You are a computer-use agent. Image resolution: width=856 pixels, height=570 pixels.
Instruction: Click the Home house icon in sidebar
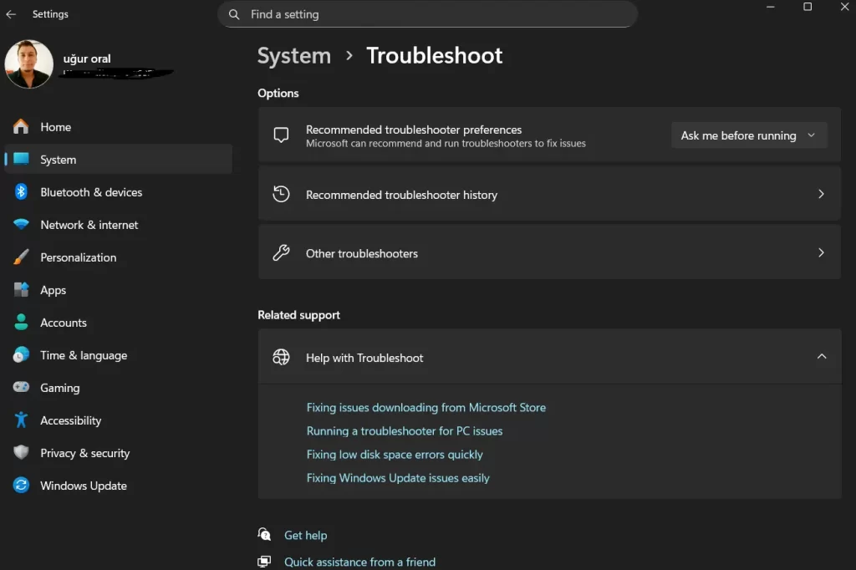(19, 126)
